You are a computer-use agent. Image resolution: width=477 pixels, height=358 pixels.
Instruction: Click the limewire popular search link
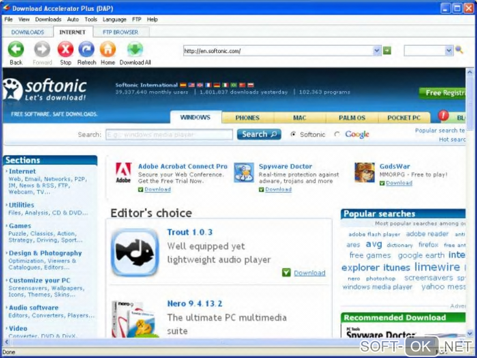[437, 267]
